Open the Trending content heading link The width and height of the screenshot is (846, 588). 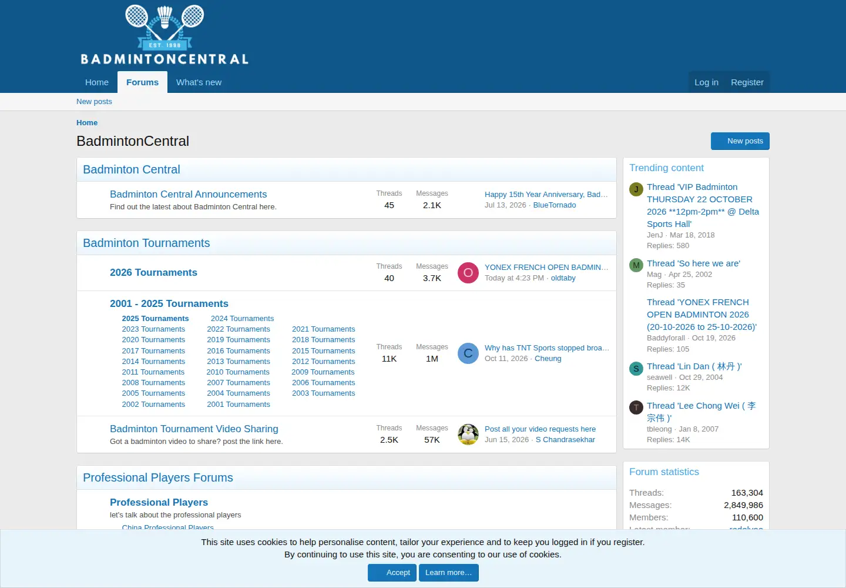[x=666, y=168]
